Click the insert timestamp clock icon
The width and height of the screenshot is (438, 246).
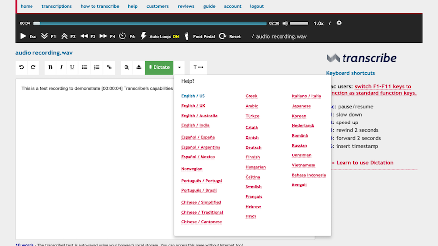pyautogui.click(x=123, y=36)
